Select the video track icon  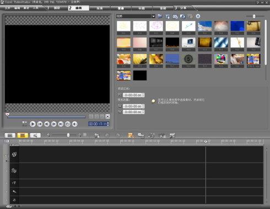click(x=14, y=154)
